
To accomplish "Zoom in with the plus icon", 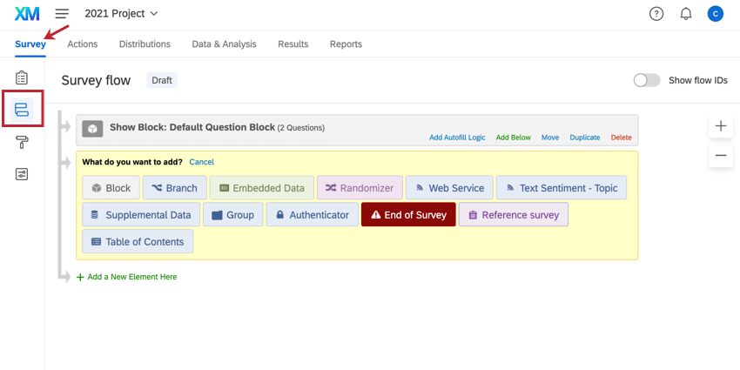I will [721, 126].
